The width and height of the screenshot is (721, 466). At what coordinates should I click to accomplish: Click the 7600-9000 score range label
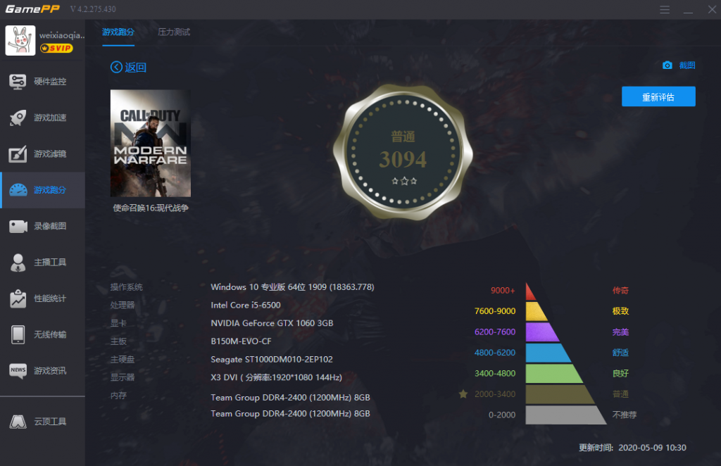pos(495,311)
